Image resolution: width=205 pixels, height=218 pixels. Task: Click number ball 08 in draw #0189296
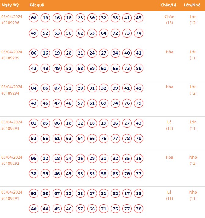[34, 18]
